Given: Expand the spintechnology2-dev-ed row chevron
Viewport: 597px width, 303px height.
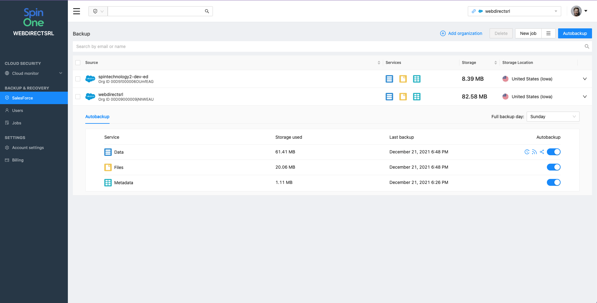Looking at the screenshot, I should tap(585, 79).
